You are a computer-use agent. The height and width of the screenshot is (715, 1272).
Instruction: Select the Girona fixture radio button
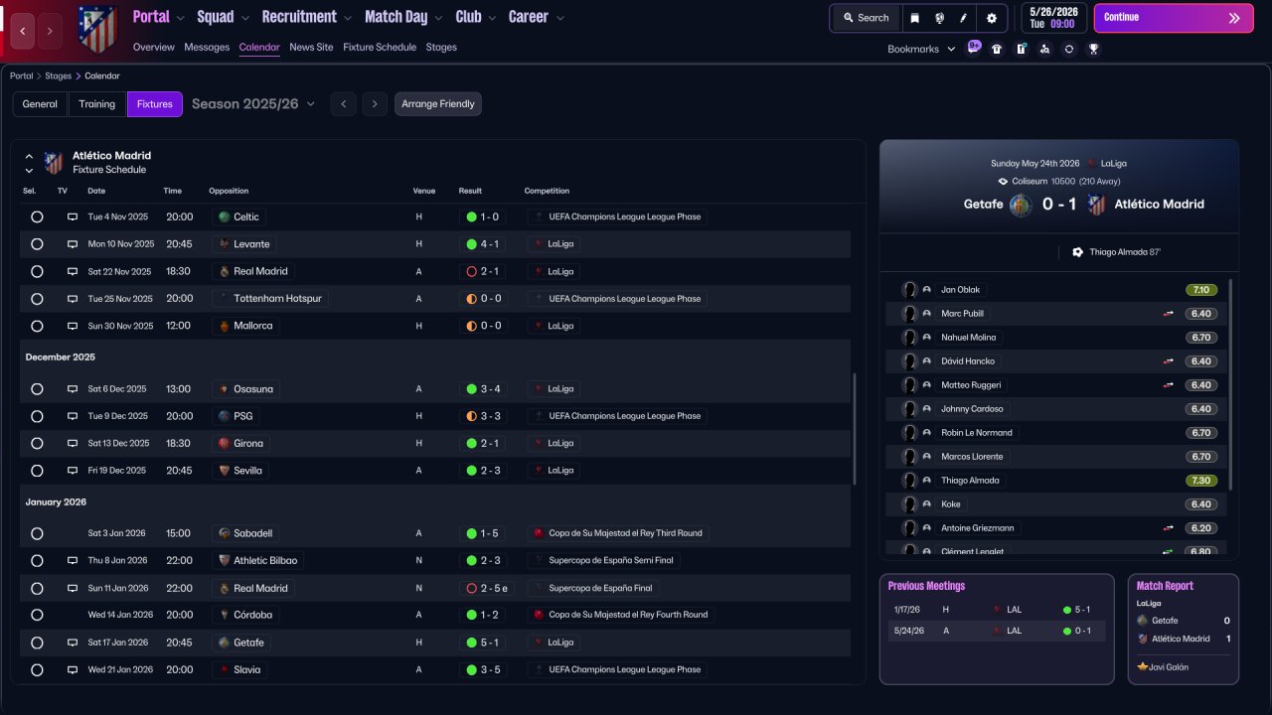click(x=37, y=444)
